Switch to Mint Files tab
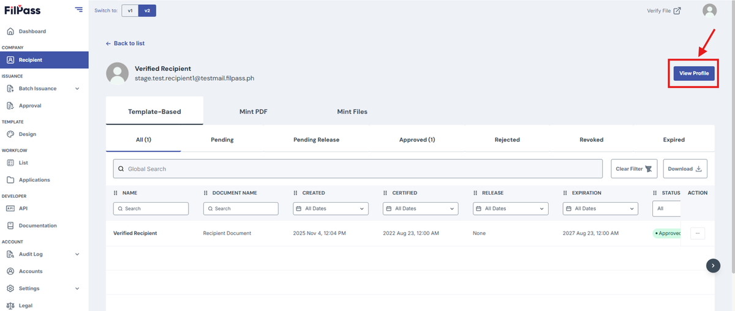 click(352, 111)
